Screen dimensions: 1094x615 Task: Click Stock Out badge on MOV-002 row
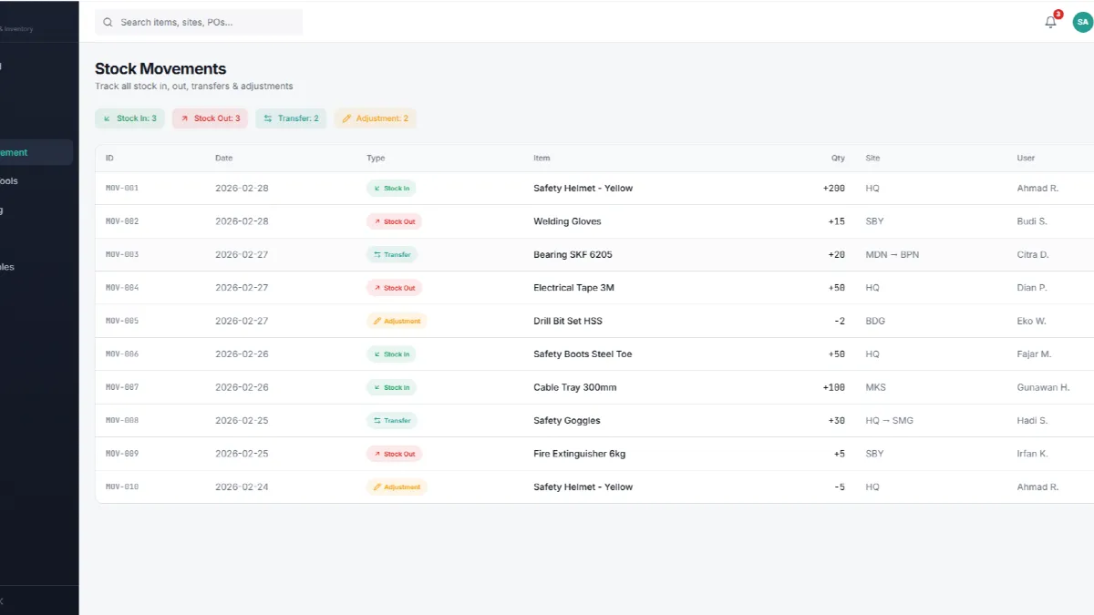point(395,221)
